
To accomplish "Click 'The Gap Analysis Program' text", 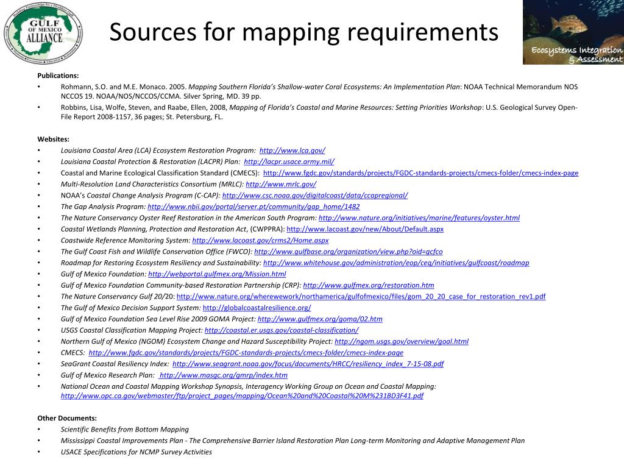I will coord(102,207).
